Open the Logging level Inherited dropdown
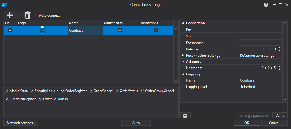The height and width of the screenshot is (129, 291). click(260, 87)
